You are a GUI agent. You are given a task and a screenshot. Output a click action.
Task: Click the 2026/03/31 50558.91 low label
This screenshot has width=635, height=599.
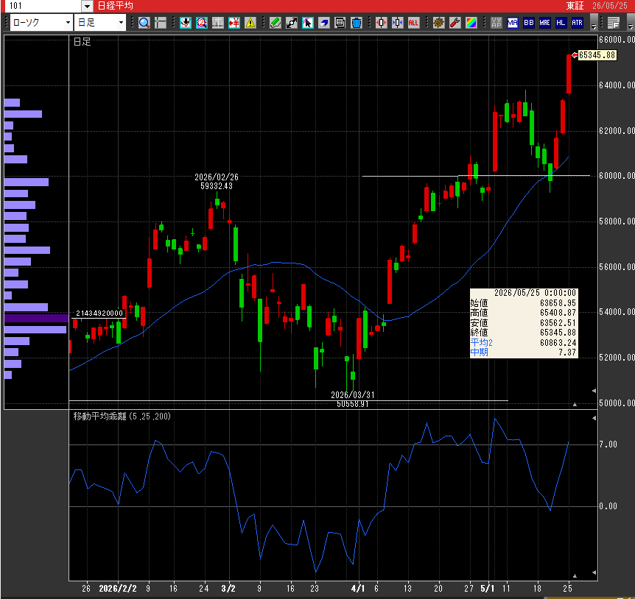pos(353,399)
